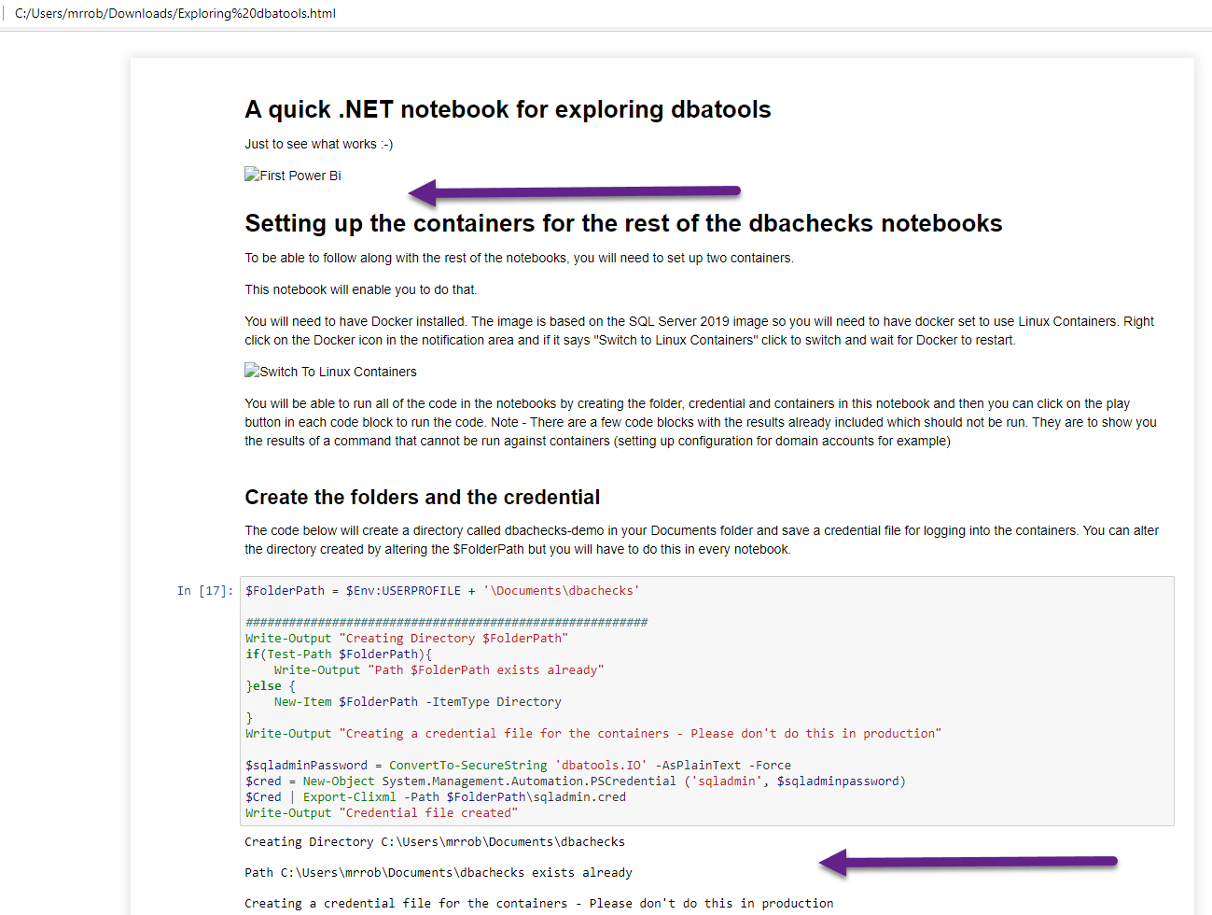The image size is (1212, 915).
Task: Click the ConvertTo-SecureString code line
Action: (518, 766)
